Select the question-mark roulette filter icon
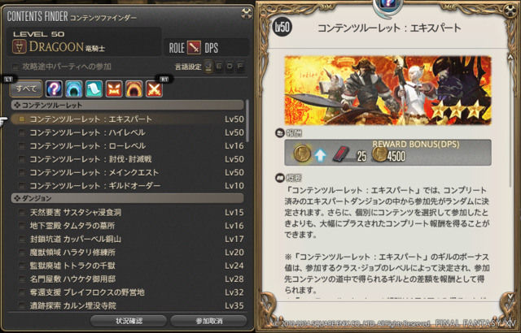This screenshot has width=521, height=333. [54, 89]
